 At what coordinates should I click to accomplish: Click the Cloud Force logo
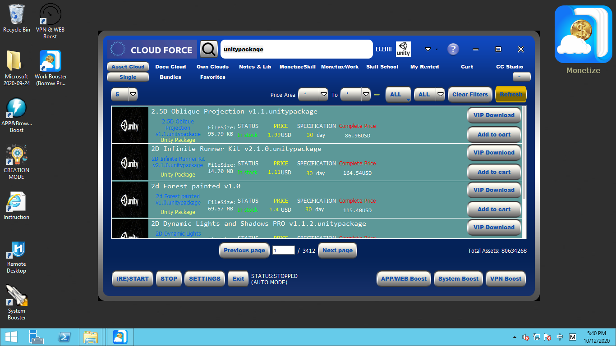coord(152,50)
